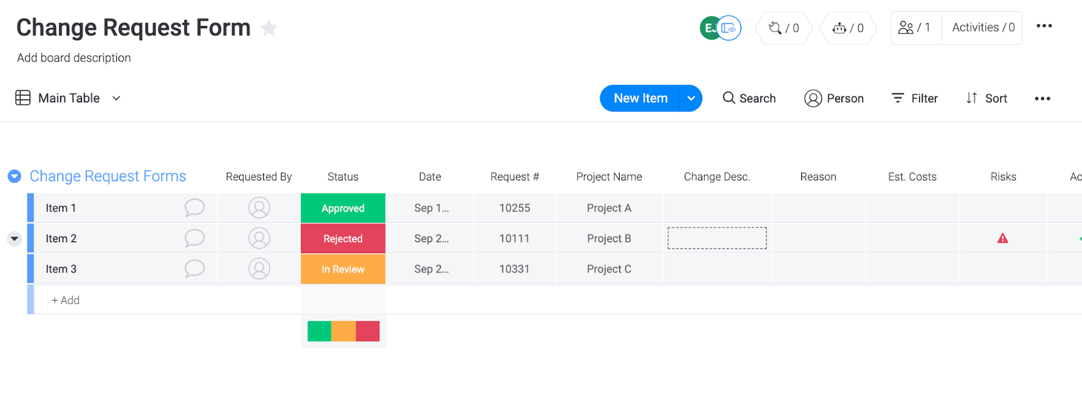
Task: Click red segment of status summary bar
Action: click(368, 331)
